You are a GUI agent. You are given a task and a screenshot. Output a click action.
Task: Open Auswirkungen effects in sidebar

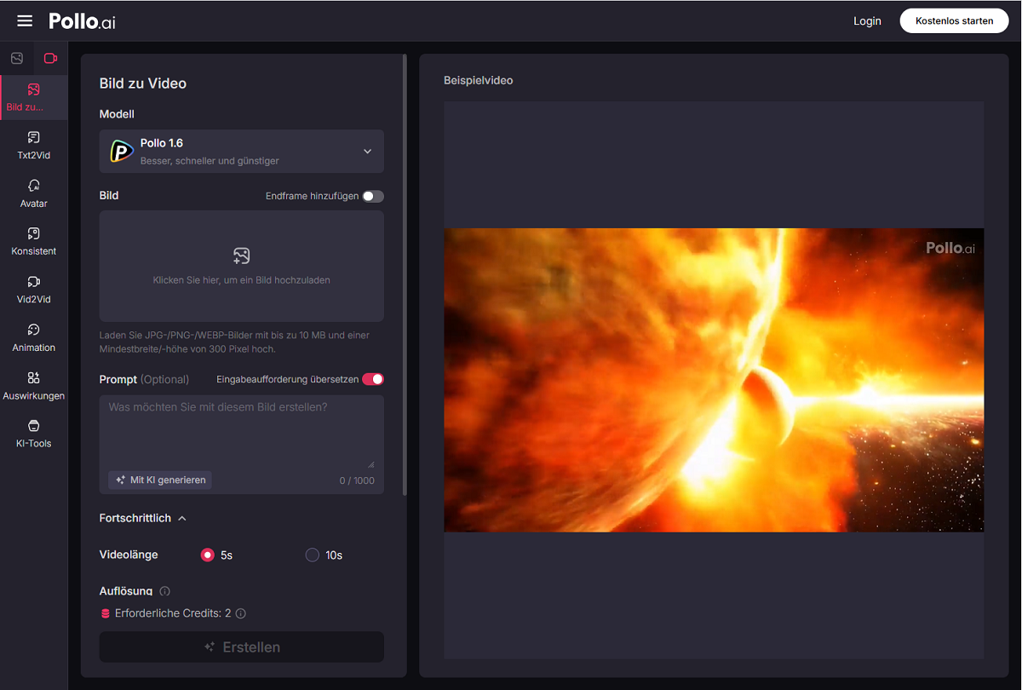click(34, 385)
